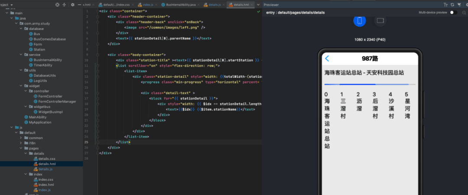Place cursor on line 25 closing list tag
The width and height of the screenshot is (468, 195).
pos(123,142)
